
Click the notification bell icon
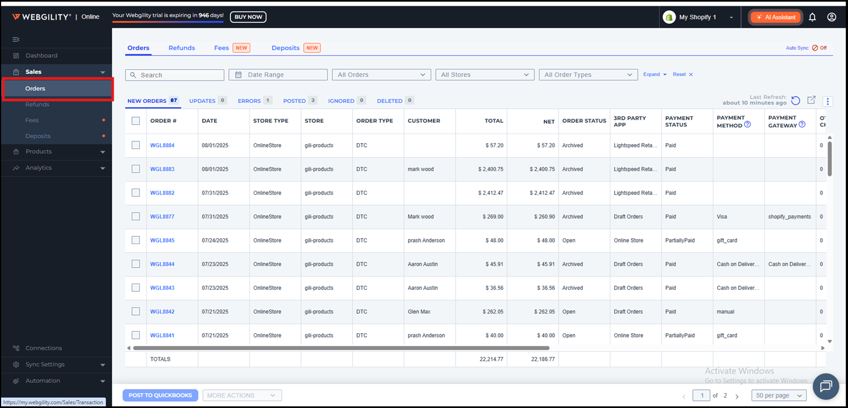tap(812, 17)
